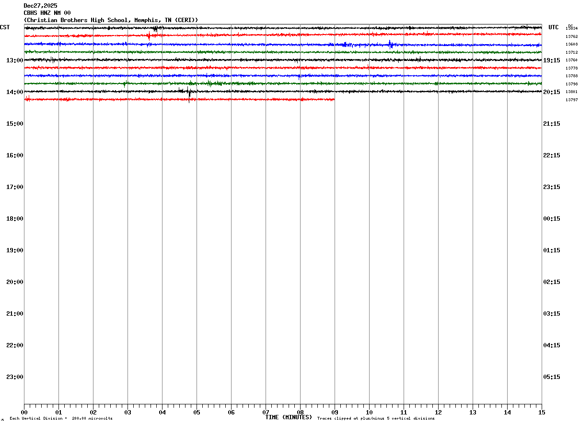Click the 17:00 CST hour label
The image size is (580, 425).
click(14, 187)
